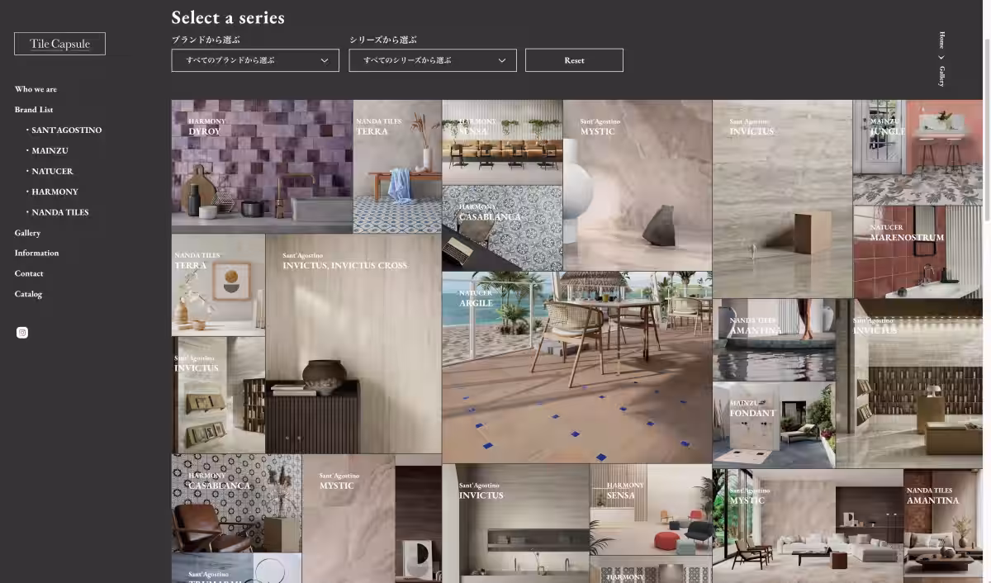Select MAINZU in the brand list
This screenshot has width=991, height=583.
[x=50, y=151]
